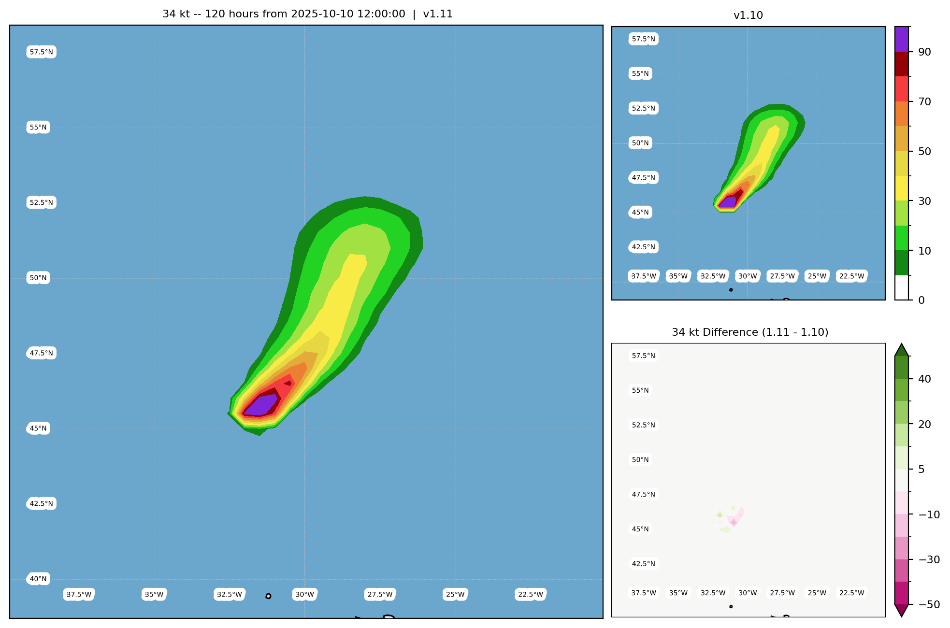The height and width of the screenshot is (628, 950).
Task: Click the 52.5°N label on the main map
Action: point(41,203)
